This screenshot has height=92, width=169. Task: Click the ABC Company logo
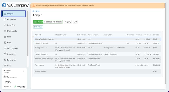pos(15,5)
